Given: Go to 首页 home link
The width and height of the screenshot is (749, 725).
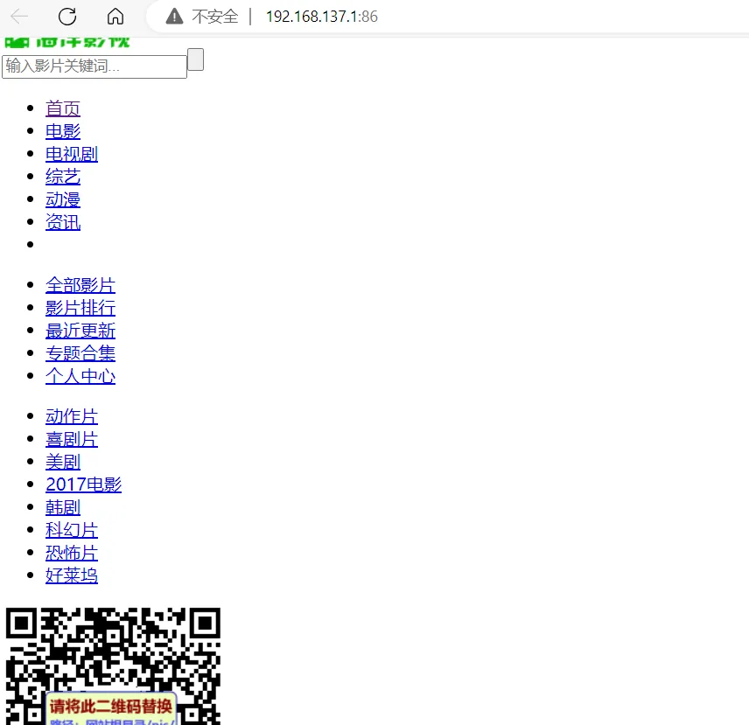Looking at the screenshot, I should click(63, 108).
